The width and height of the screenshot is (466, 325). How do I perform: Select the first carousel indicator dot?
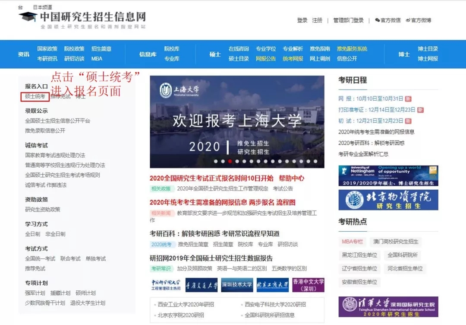pyautogui.click(x=216, y=161)
